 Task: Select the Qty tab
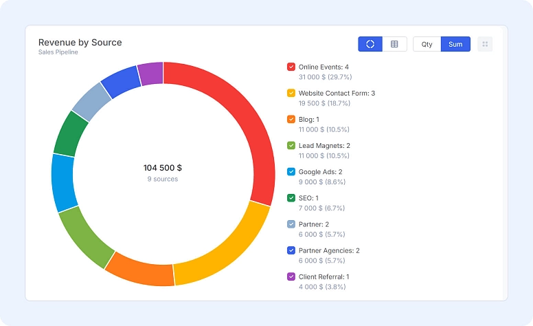click(427, 44)
